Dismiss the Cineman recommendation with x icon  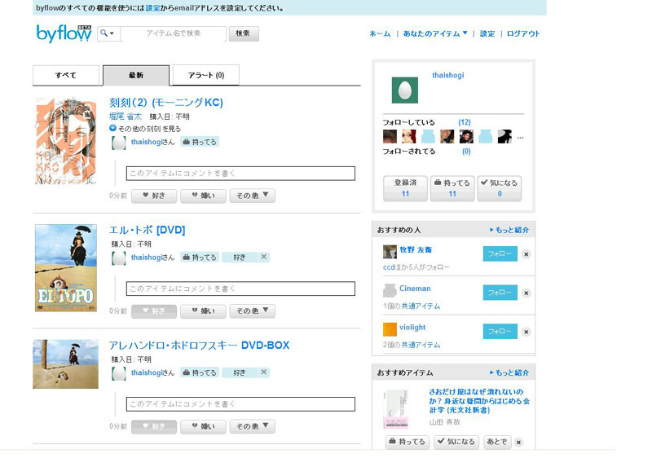tap(526, 293)
